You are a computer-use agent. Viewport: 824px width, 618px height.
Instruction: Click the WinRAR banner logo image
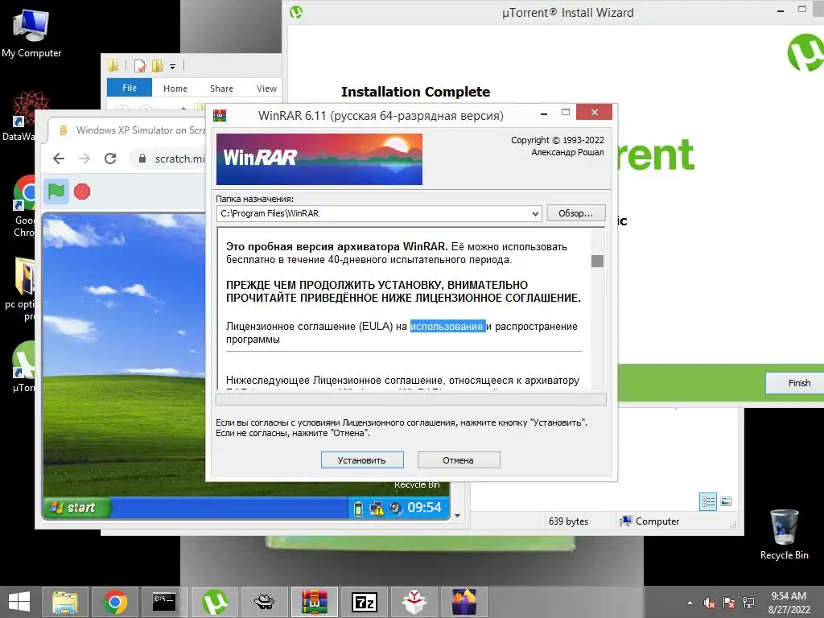(x=319, y=159)
